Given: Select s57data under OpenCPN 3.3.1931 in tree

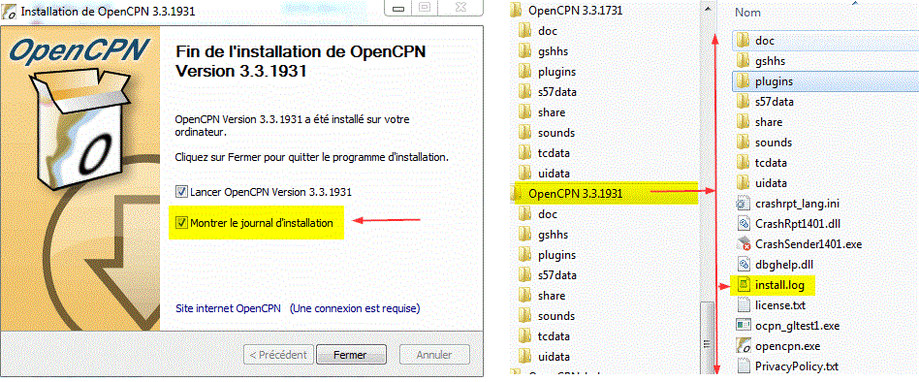Looking at the screenshot, I should coord(556,275).
